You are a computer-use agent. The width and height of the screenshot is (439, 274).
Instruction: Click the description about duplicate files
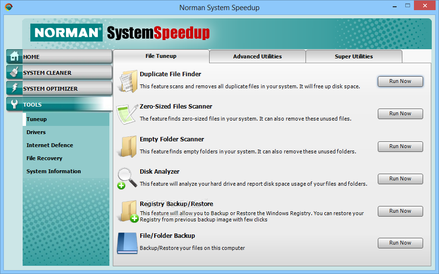click(x=250, y=86)
